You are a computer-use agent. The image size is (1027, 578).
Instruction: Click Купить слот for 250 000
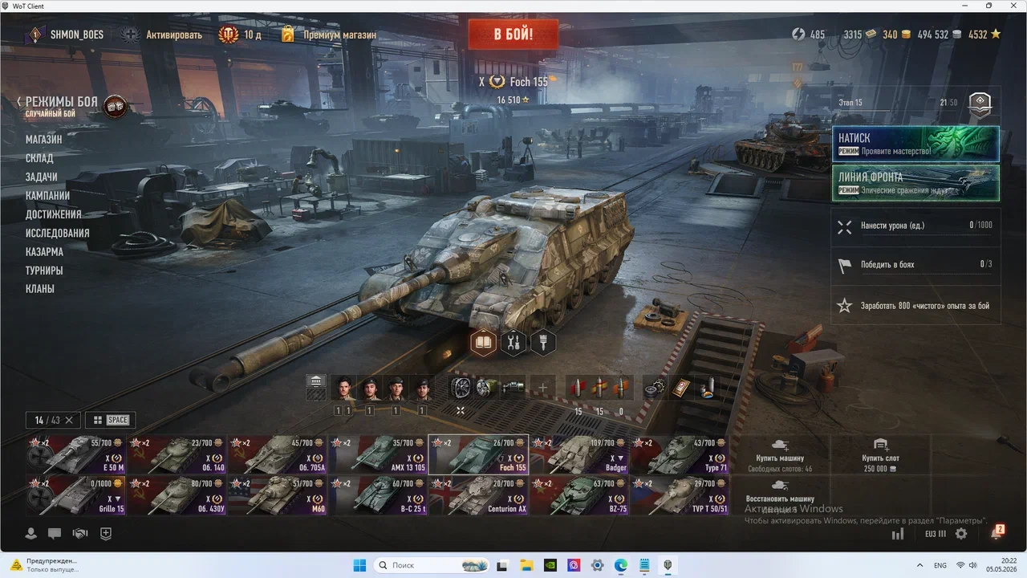[880, 454]
